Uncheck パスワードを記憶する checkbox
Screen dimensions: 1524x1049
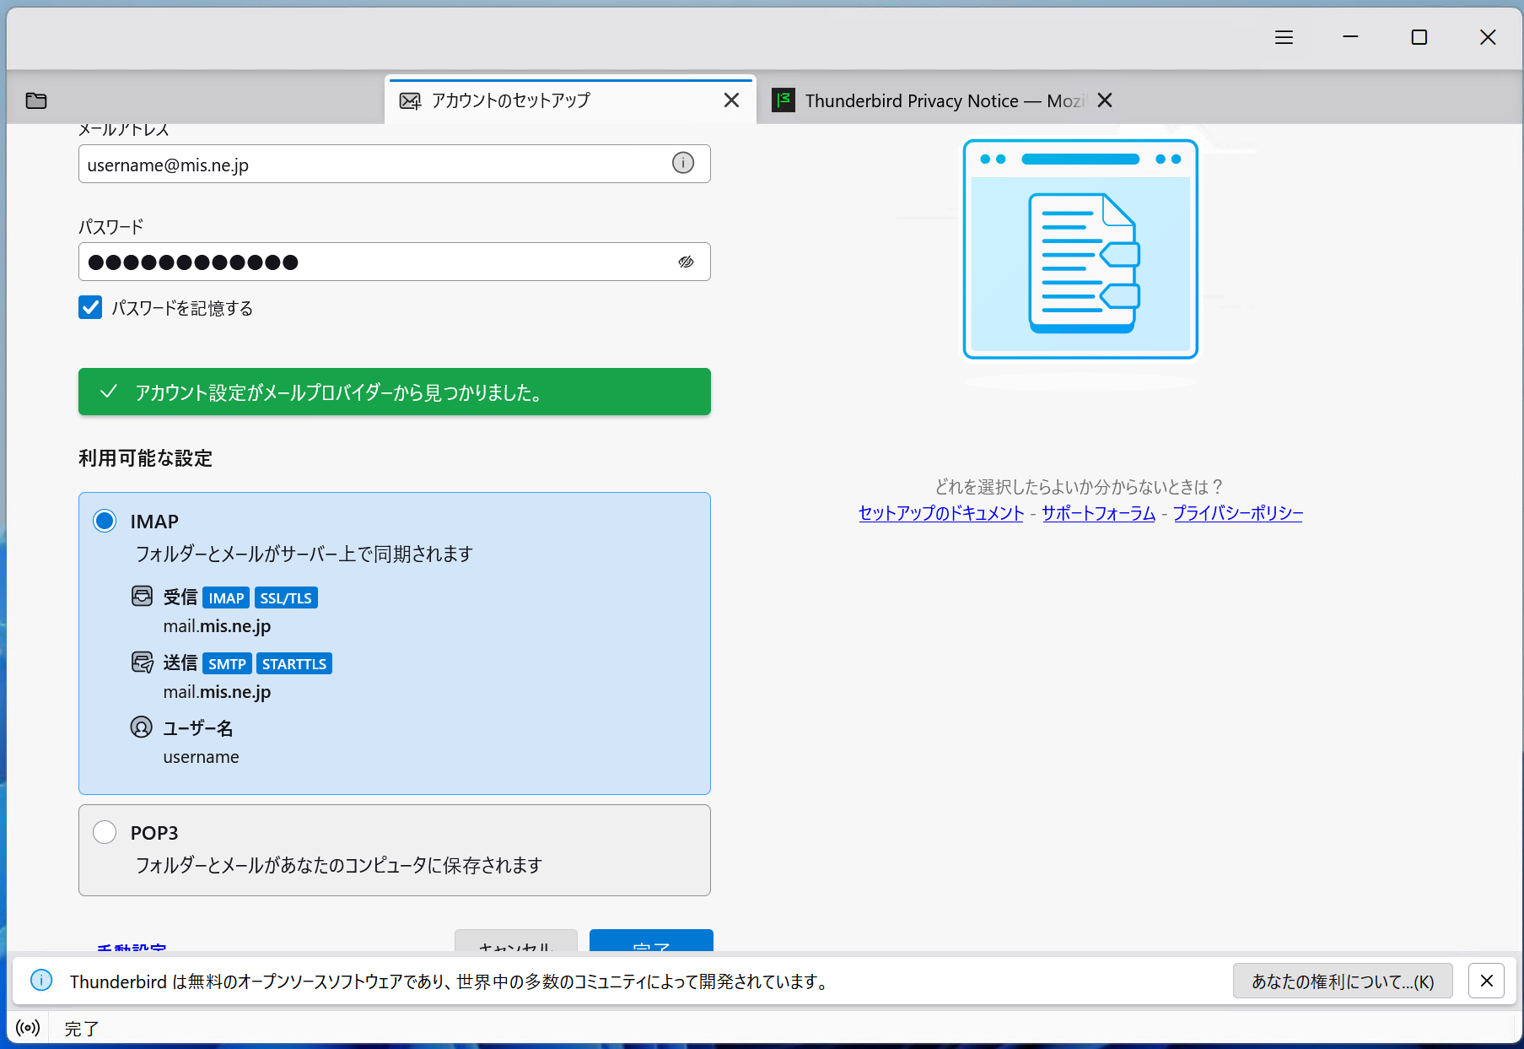(90, 307)
